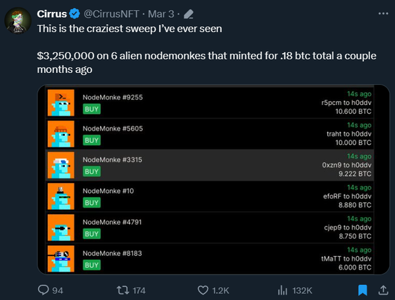Click the edited pencil icon by date
Viewport: 395px width, 300px height.
tap(188, 13)
